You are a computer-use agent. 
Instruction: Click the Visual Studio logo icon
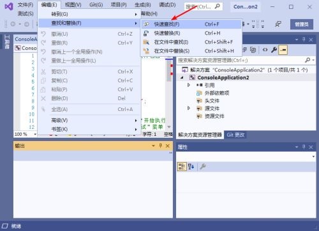(9, 6)
